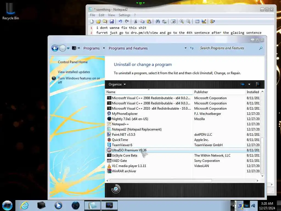The width and height of the screenshot is (281, 211).
Task: Click the Programs breadcrumb in address bar
Action: 91,48
